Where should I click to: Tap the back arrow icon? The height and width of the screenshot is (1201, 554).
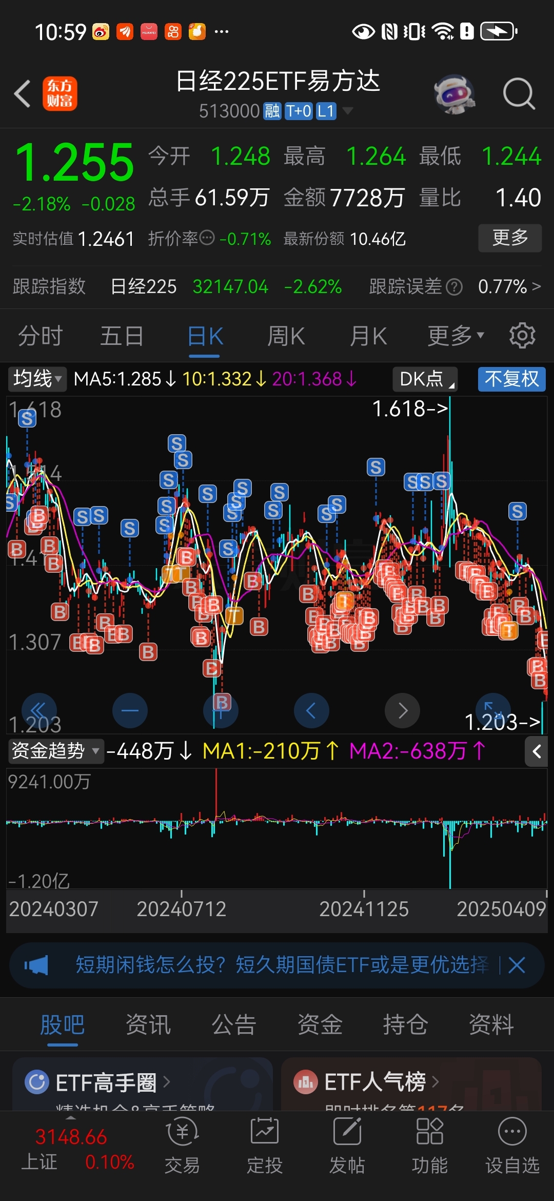click(23, 94)
